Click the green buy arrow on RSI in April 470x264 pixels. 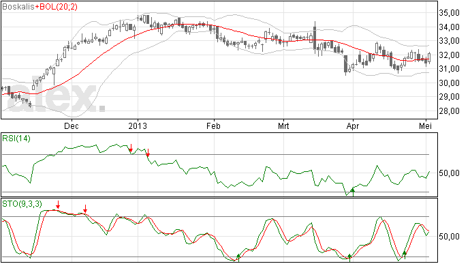pyautogui.click(x=353, y=192)
